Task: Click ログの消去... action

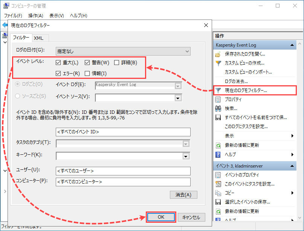Action: point(236,82)
